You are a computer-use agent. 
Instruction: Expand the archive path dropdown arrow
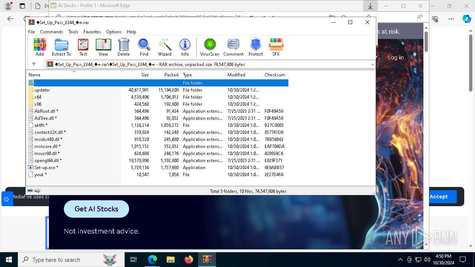click(x=372, y=65)
